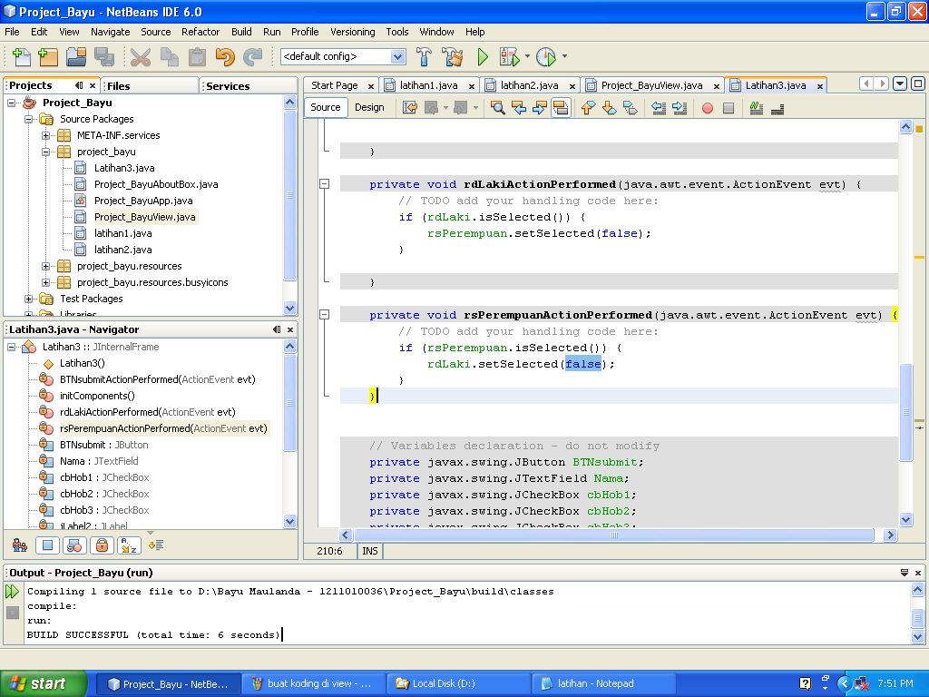Expand the META-INF.services package
929x697 pixels.
click(x=45, y=135)
